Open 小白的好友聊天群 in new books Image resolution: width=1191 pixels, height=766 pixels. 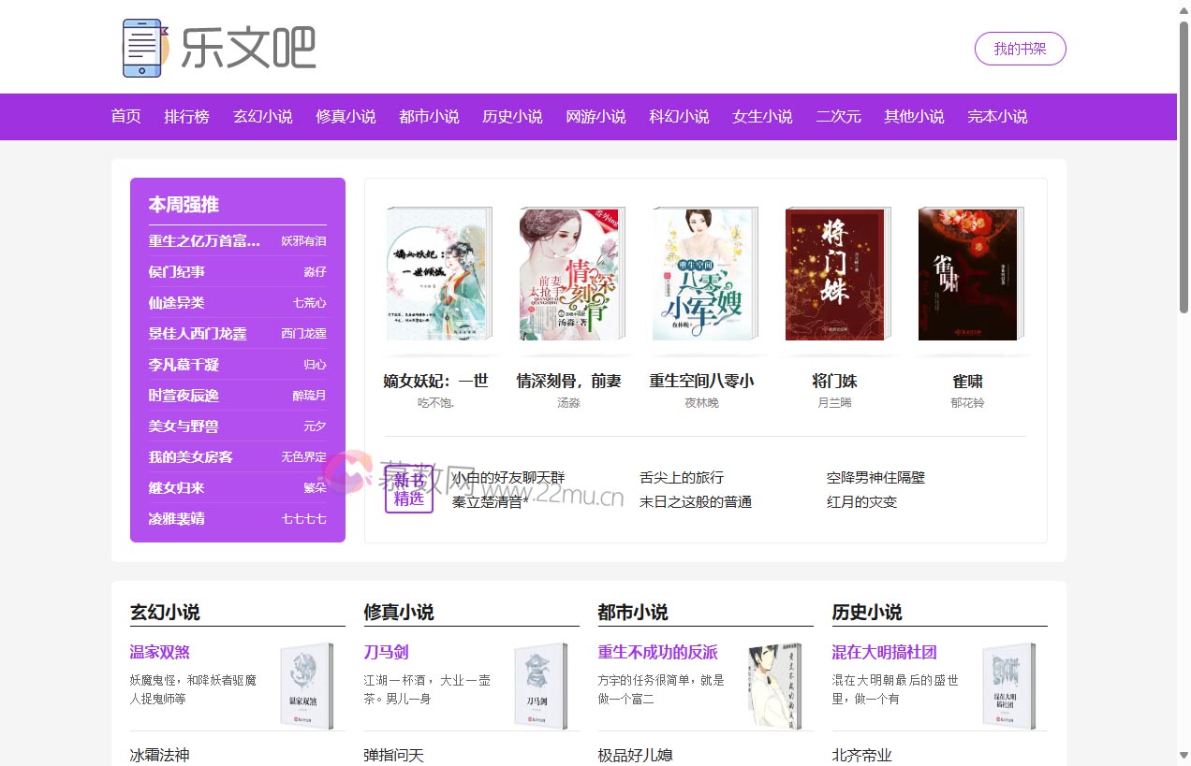(x=506, y=477)
